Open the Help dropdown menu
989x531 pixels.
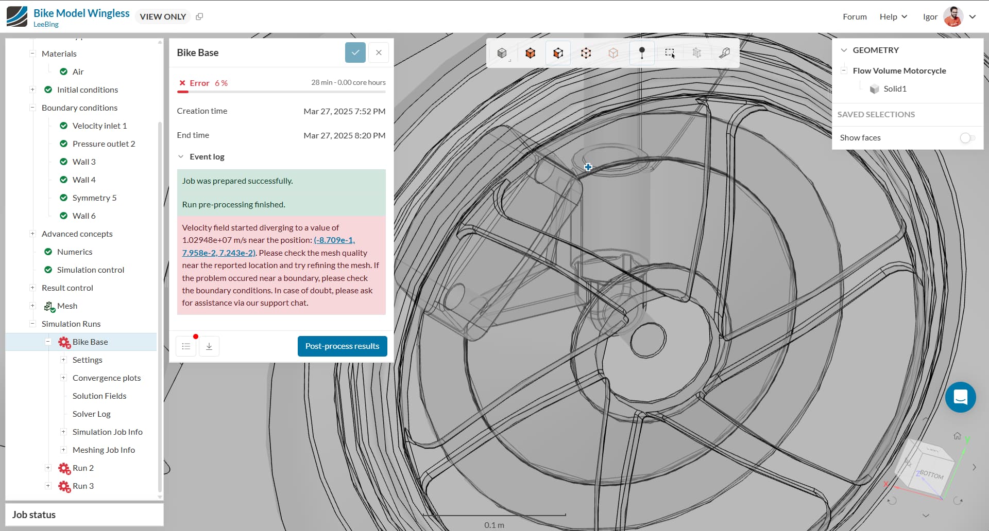pyautogui.click(x=893, y=16)
